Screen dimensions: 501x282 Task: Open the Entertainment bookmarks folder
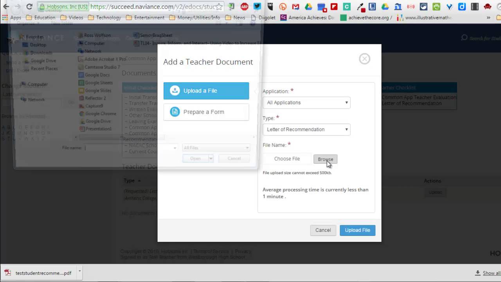click(x=145, y=18)
